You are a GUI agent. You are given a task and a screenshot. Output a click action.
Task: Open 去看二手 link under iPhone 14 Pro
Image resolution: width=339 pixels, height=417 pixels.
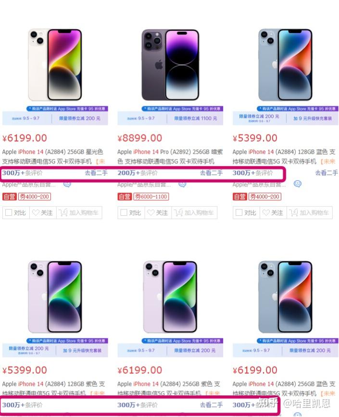coord(211,173)
